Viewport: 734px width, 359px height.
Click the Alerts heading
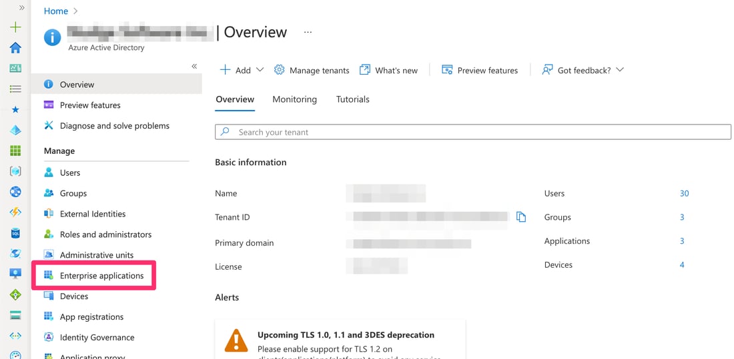coord(227,297)
